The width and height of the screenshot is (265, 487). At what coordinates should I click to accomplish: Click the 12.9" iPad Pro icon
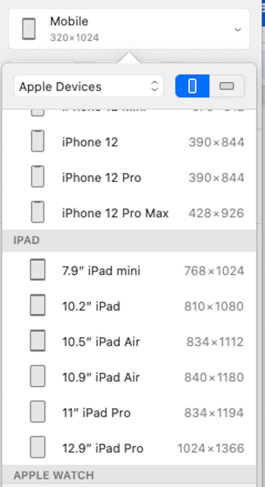point(38,447)
